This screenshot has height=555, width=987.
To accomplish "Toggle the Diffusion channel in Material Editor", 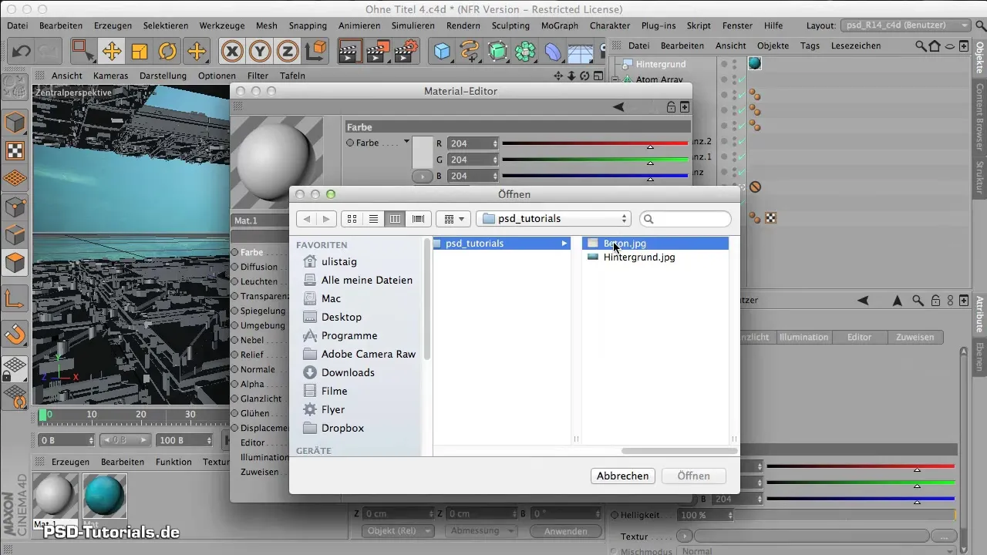I will pos(234,267).
